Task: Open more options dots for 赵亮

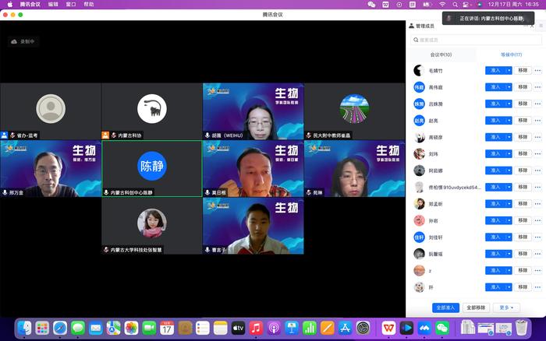Action: click(x=537, y=120)
